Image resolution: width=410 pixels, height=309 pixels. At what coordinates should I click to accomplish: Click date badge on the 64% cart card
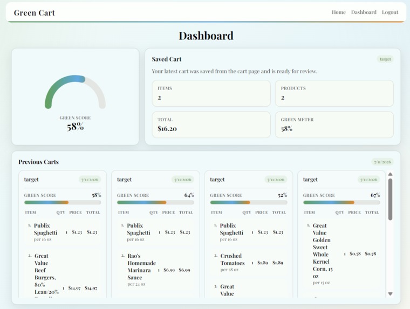[x=183, y=180]
